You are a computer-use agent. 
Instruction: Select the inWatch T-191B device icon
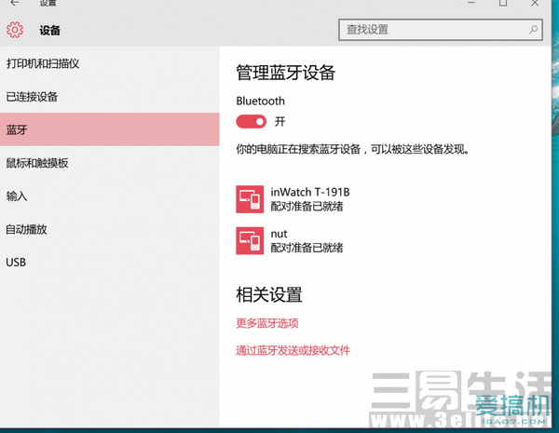click(x=250, y=199)
